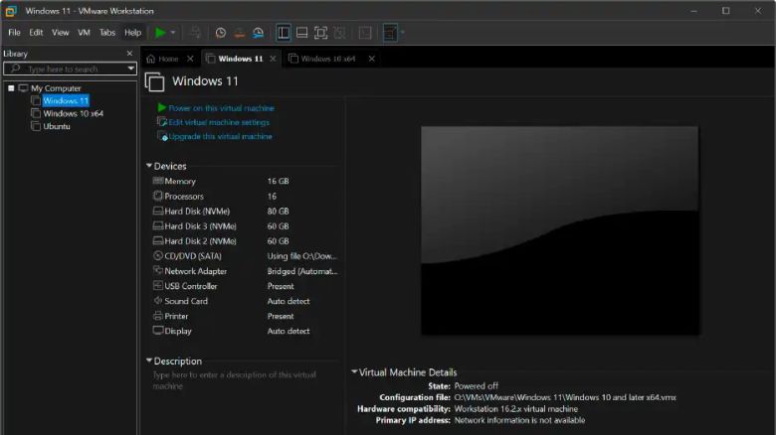The height and width of the screenshot is (435, 776).
Task: Close the Library panel
Action: point(129,54)
